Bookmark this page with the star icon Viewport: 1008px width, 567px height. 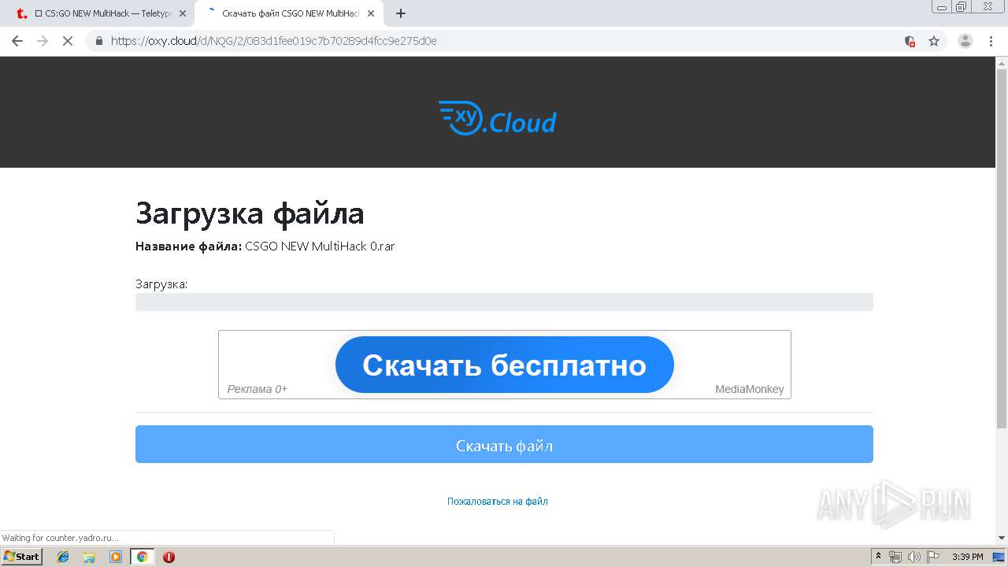pyautogui.click(x=934, y=41)
